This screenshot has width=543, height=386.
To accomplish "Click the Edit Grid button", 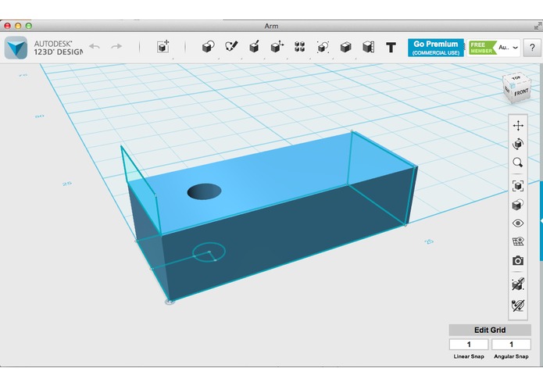I will point(490,330).
